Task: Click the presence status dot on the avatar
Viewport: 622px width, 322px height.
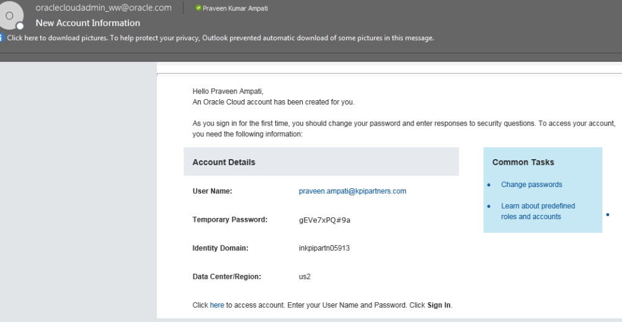Action: tap(20, 26)
